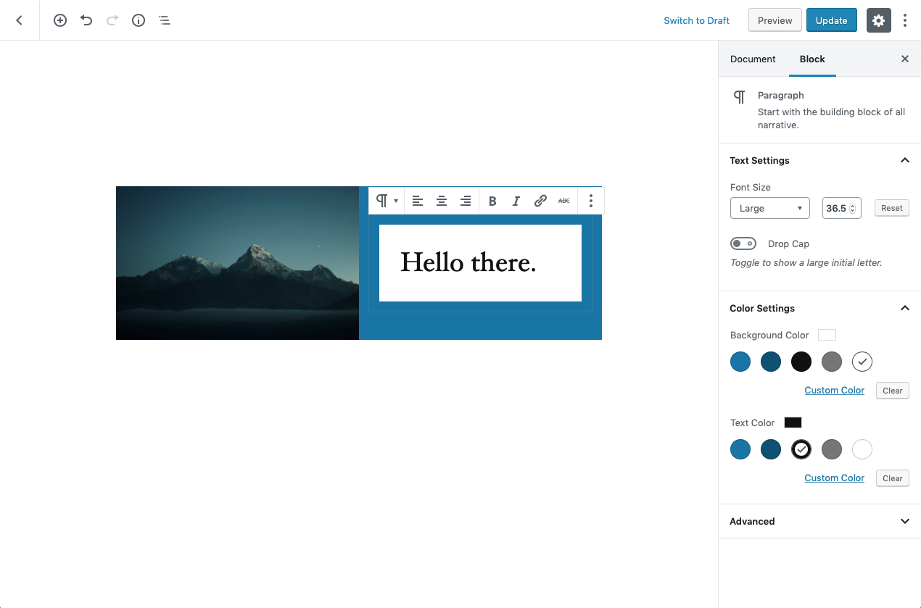Set text color to white
The image size is (921, 608).
(862, 449)
